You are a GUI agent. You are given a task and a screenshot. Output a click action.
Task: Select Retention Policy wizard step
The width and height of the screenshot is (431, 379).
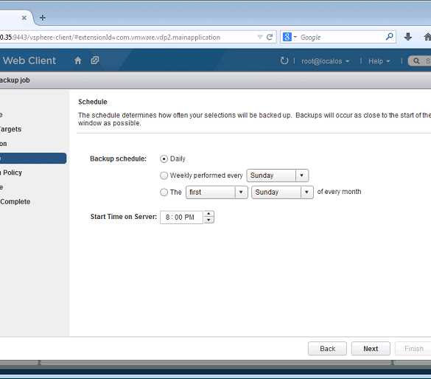pos(11,173)
